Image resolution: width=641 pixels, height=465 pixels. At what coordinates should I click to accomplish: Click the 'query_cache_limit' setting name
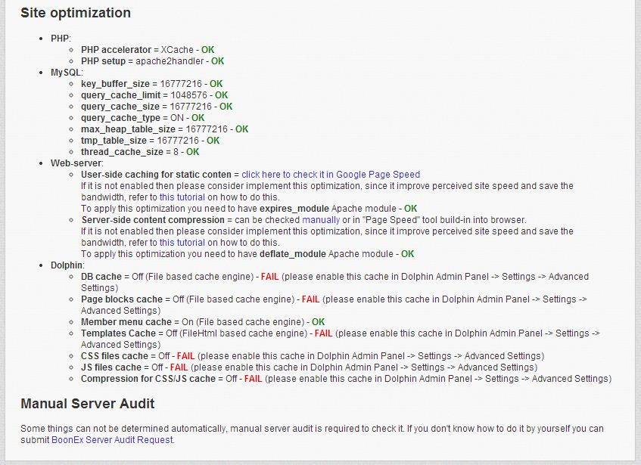[x=119, y=95]
